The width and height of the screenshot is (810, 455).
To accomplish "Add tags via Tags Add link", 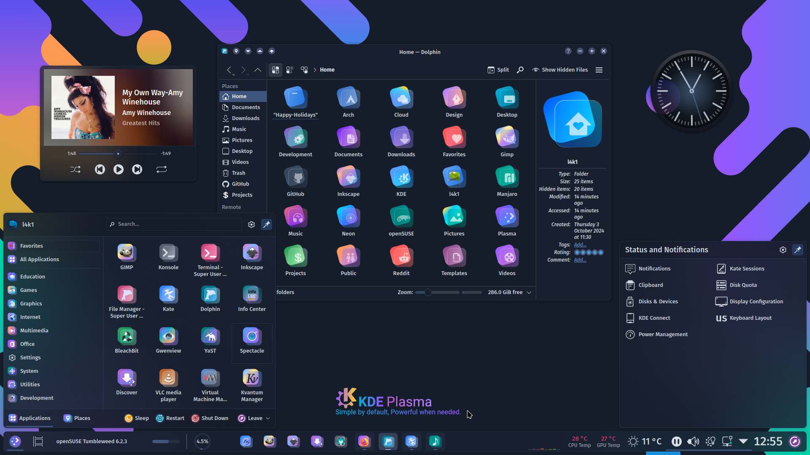I will pos(580,245).
